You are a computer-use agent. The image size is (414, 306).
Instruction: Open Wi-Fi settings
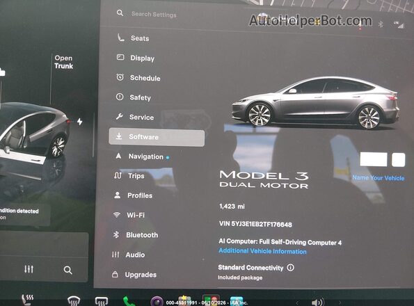tap(129, 215)
